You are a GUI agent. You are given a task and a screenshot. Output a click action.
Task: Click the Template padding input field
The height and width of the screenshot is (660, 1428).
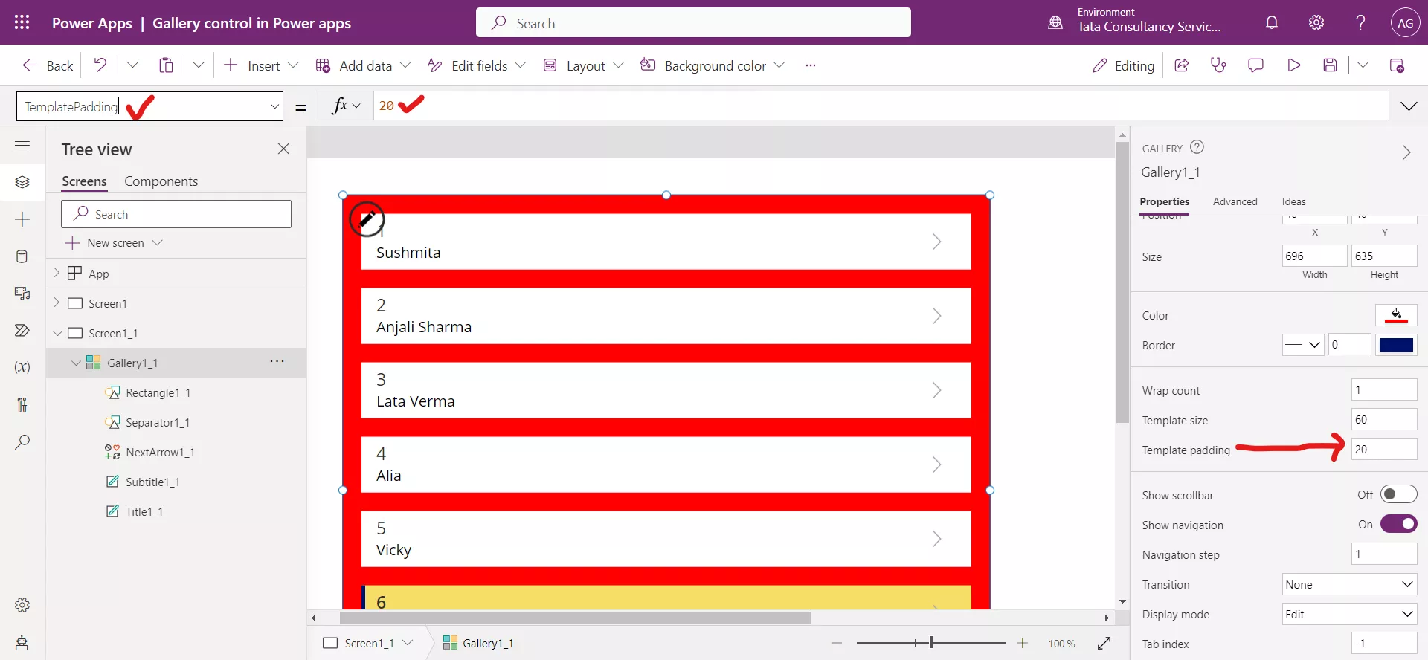pos(1383,449)
